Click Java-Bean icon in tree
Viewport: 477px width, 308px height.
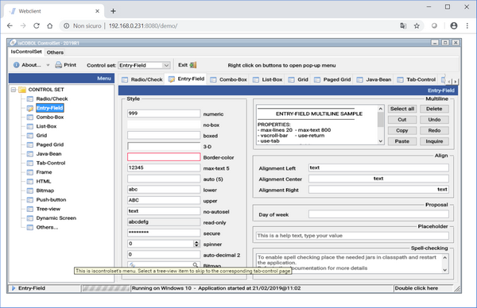point(30,154)
